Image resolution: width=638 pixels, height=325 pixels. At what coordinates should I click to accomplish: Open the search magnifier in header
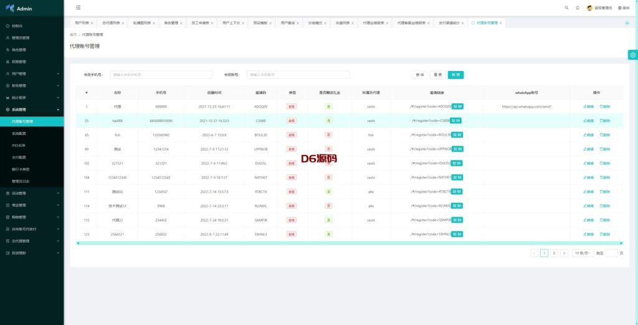click(566, 7)
